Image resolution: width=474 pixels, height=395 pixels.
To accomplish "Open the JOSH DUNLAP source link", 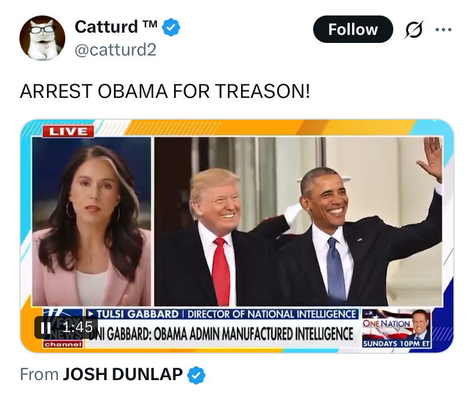I will pos(123,374).
